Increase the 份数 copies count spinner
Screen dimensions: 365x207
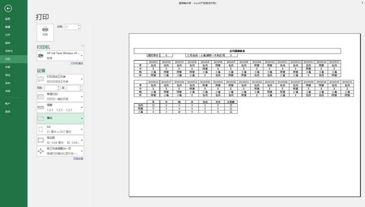click(79, 24)
